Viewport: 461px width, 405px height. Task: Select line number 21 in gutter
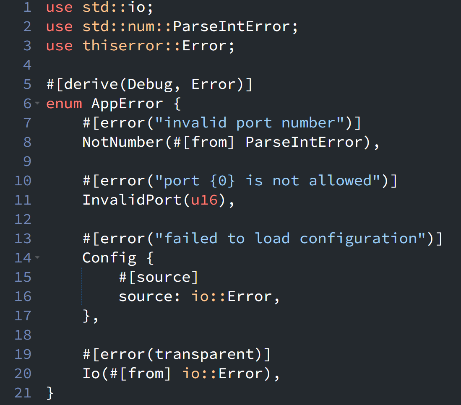click(x=23, y=393)
